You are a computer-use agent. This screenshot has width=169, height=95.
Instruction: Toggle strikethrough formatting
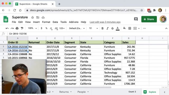[x=112, y=28]
